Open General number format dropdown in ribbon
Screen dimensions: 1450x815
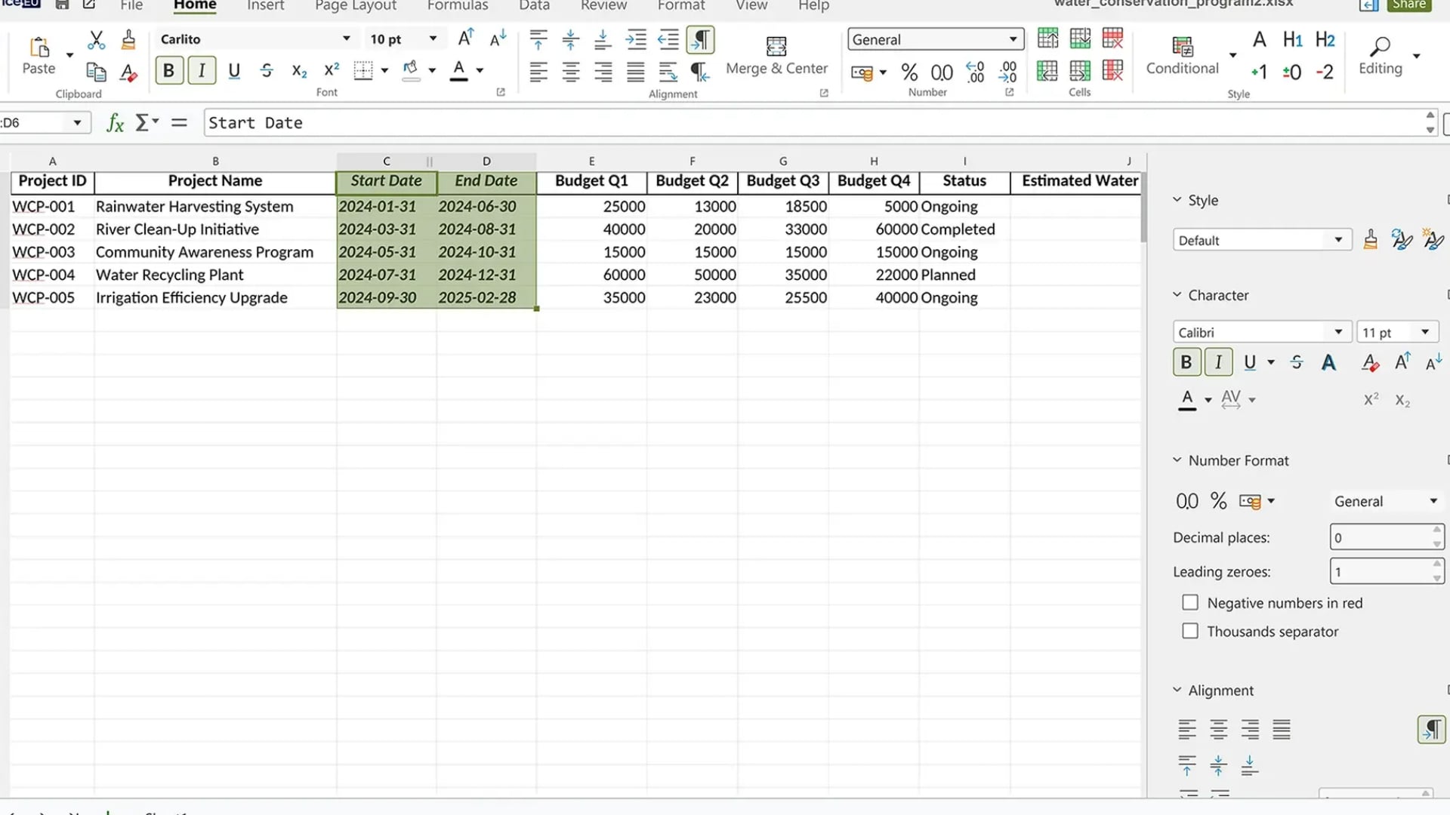[1013, 39]
